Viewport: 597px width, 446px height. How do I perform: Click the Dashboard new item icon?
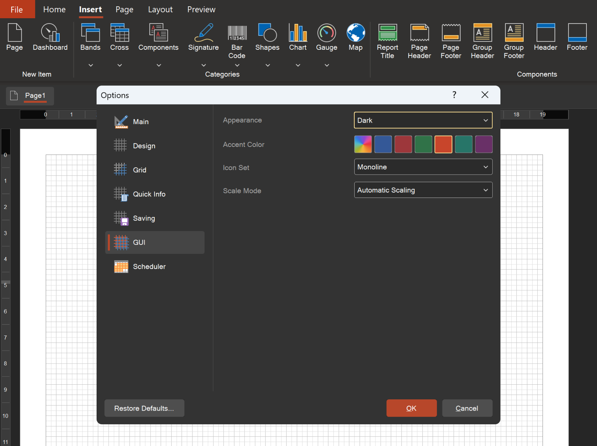point(50,38)
